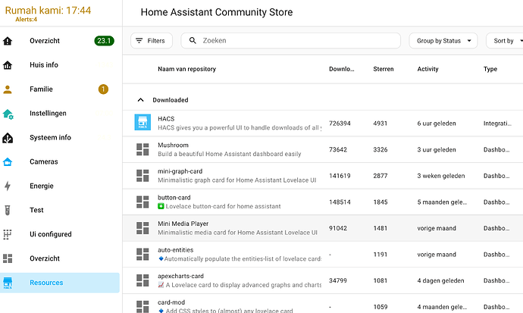Click the HACS store icon beside Resources
The width and height of the screenshot is (523, 313).
(x=8, y=283)
